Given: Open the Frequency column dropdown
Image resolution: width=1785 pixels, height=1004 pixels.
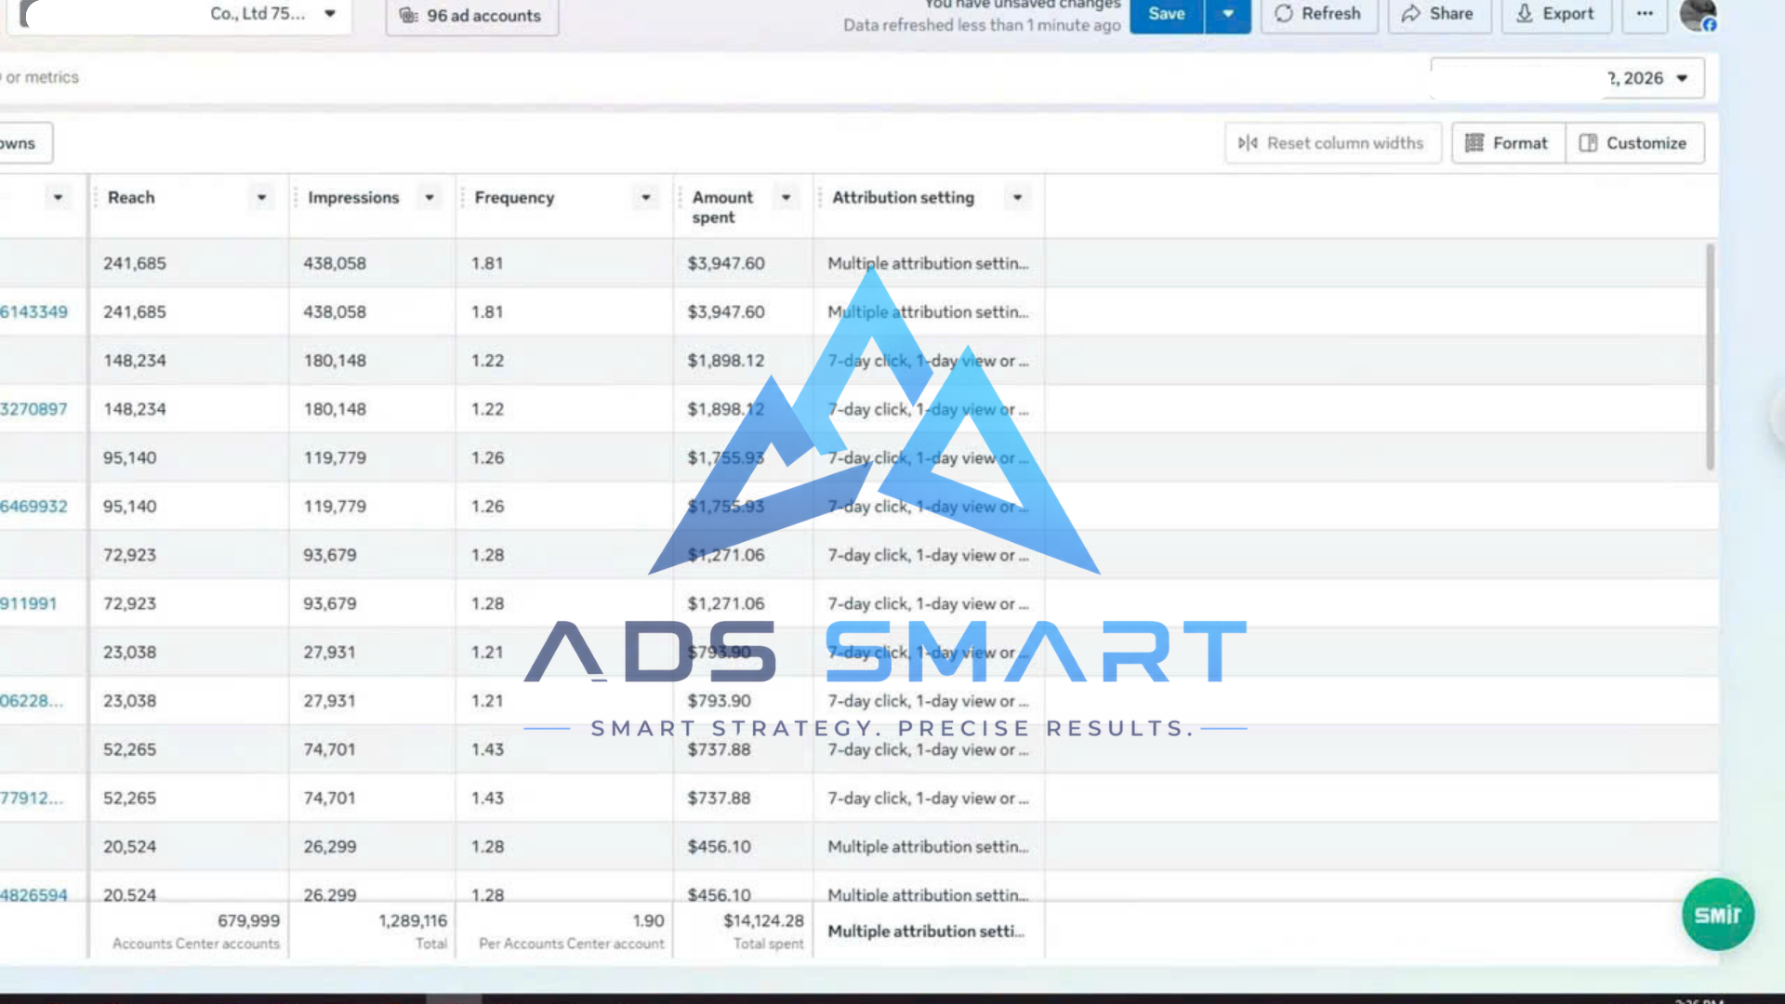Looking at the screenshot, I should coord(645,198).
